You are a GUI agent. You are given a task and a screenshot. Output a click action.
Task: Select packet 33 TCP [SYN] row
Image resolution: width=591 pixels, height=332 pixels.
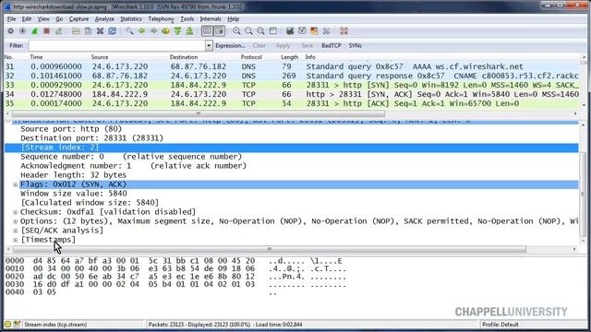pyautogui.click(x=292, y=85)
